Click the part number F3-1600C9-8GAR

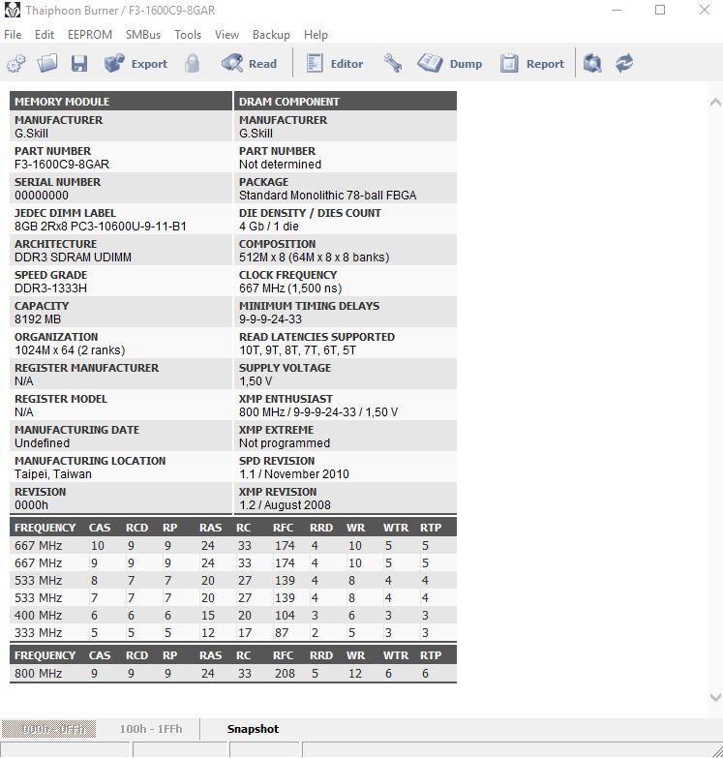62,165
